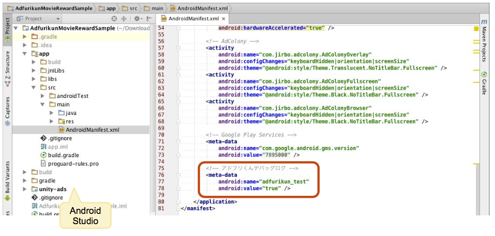495x236 pixels.
Task: Close the AndroidManifest.xml editor tab
Action: coord(224,19)
